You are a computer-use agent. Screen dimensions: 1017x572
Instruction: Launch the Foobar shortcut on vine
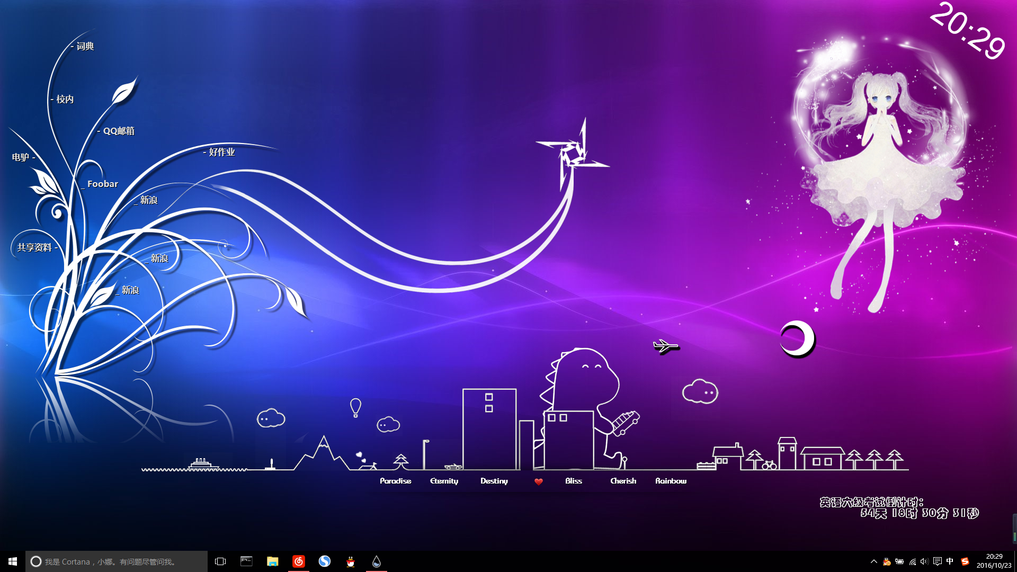(102, 184)
